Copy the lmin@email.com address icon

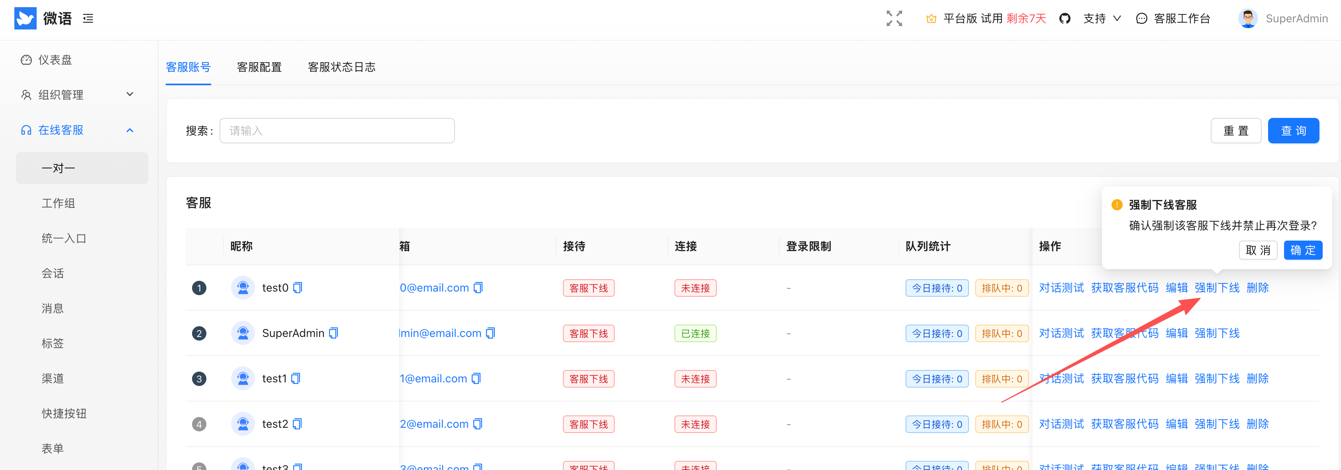click(490, 333)
